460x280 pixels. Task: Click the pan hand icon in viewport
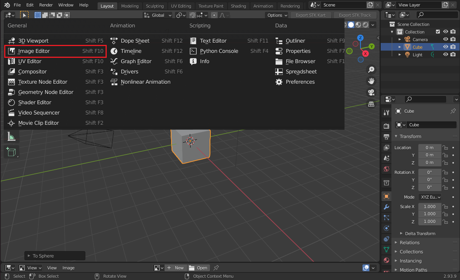click(x=371, y=81)
